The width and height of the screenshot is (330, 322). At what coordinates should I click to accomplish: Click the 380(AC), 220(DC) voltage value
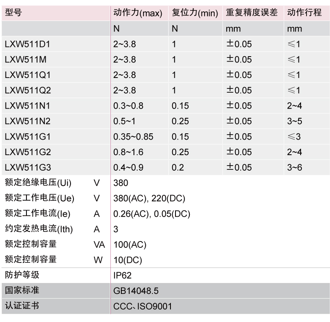pos(149,198)
